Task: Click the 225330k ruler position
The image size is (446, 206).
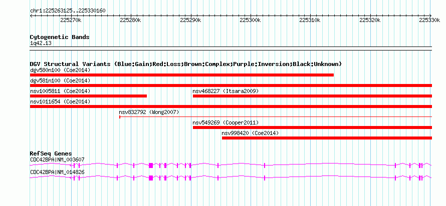Action: tap(430, 20)
